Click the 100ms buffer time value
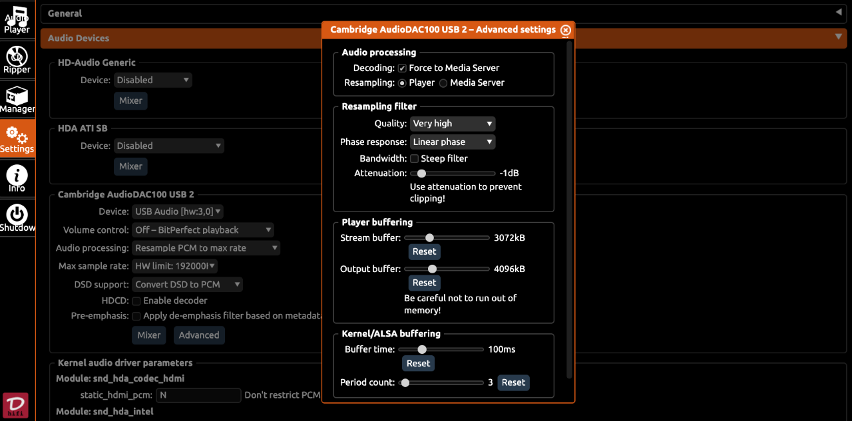Image resolution: width=852 pixels, height=421 pixels. tap(502, 349)
